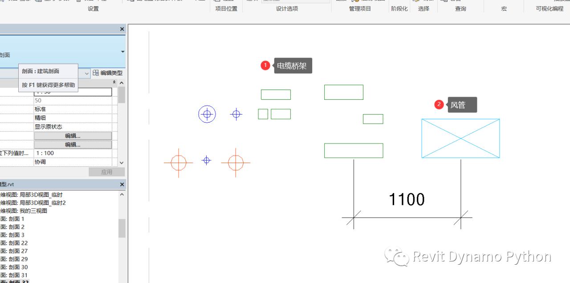Click red callout badge 2 labeled 风管
570x283 pixels.
coord(439,104)
